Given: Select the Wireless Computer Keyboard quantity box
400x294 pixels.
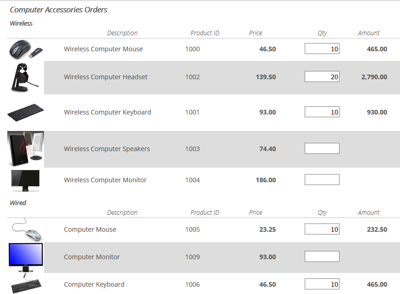Looking at the screenshot, I should pos(322,112).
